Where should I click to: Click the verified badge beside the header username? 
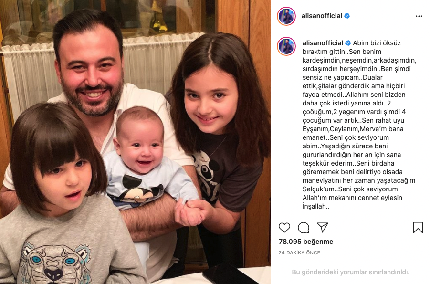click(x=347, y=16)
